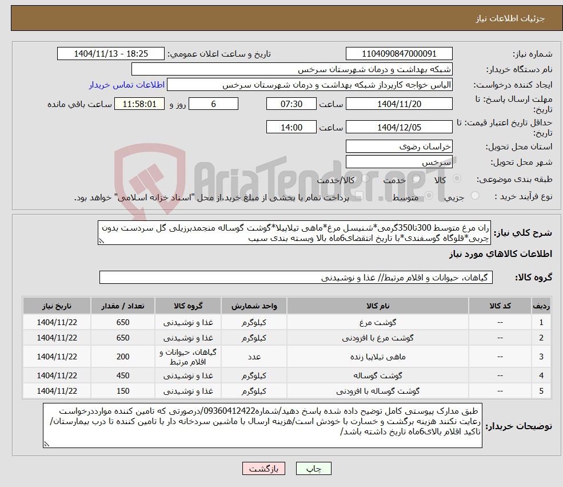Select the جزیی purchase type radio
Image resolution: width=563 pixels, height=487 pixels.
[474, 196]
